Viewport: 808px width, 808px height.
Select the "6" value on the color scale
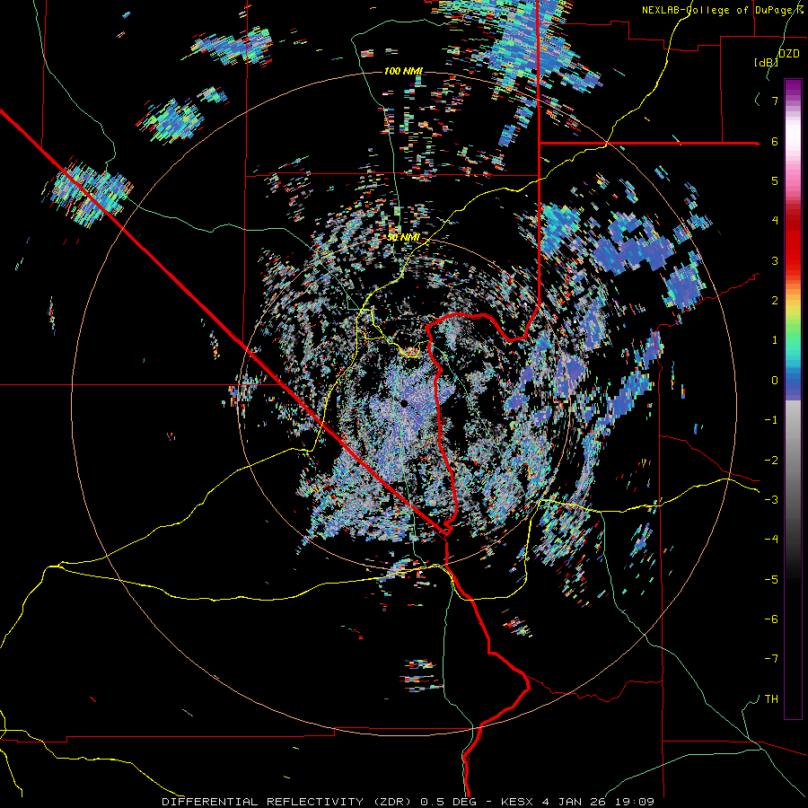[x=775, y=141]
